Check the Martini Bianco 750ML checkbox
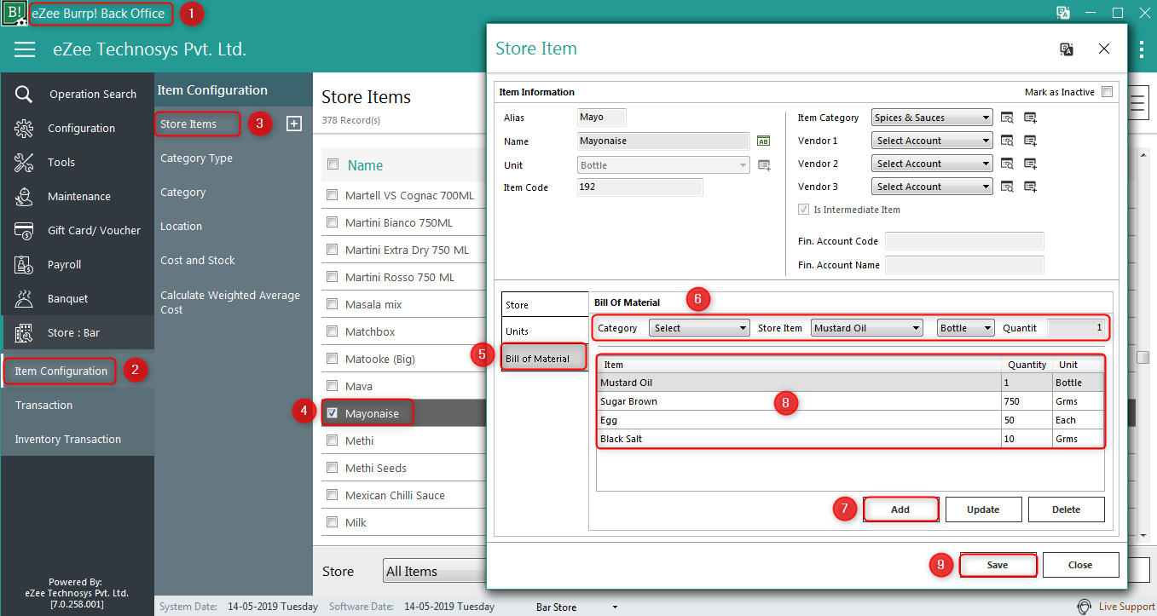The image size is (1157, 616). (333, 222)
